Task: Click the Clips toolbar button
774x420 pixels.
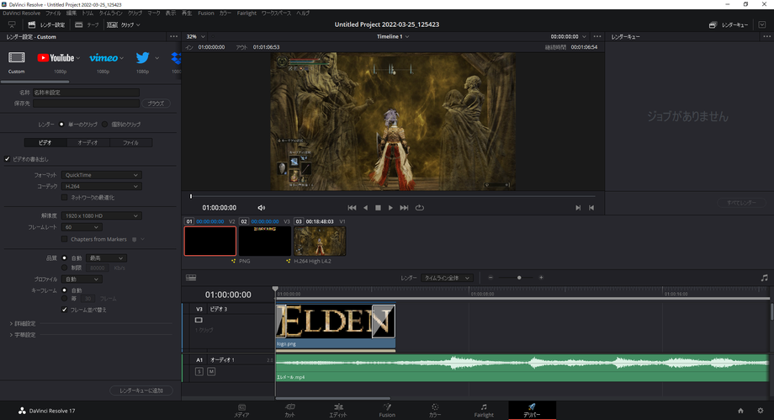Action: (124, 24)
